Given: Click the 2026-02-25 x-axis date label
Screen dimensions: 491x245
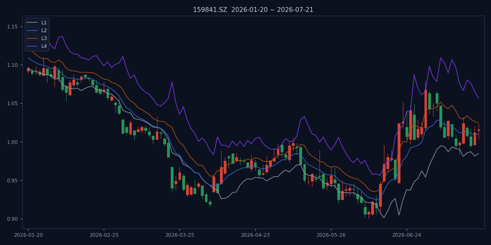Looking at the screenshot, I should [x=104, y=235].
